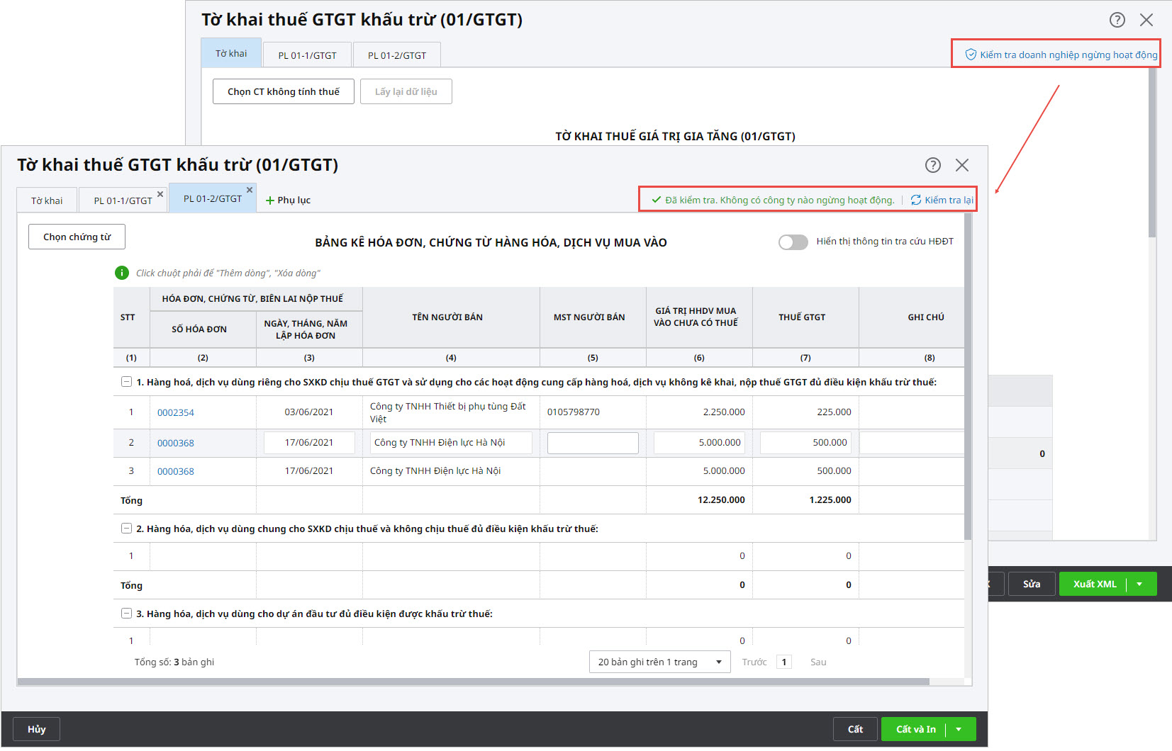Click the refresh icon beside Kiểm tra lại

pyautogui.click(x=916, y=200)
